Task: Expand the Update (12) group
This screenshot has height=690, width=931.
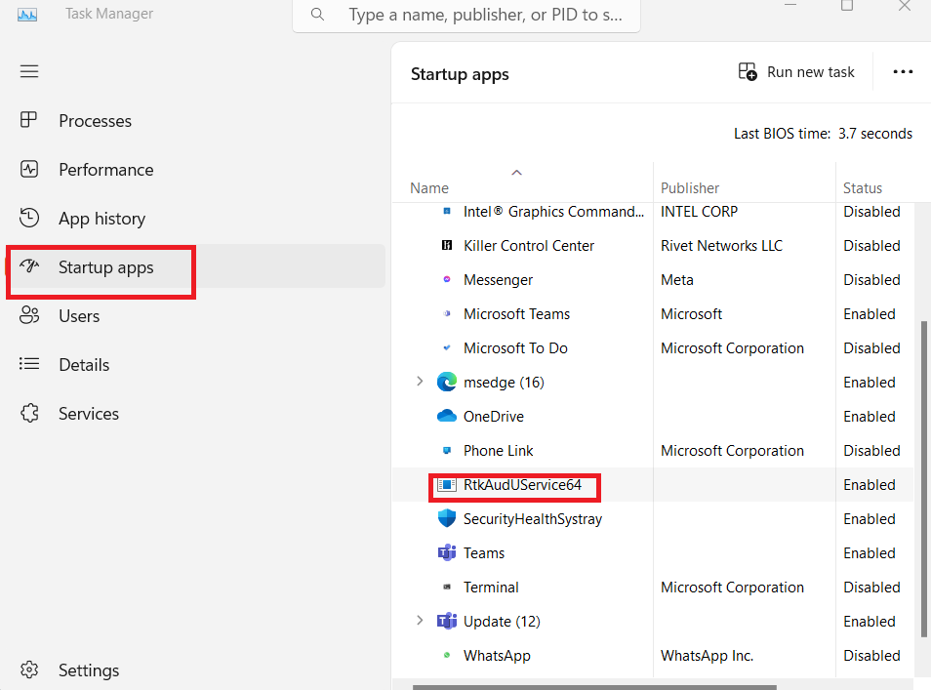Action: tap(420, 621)
